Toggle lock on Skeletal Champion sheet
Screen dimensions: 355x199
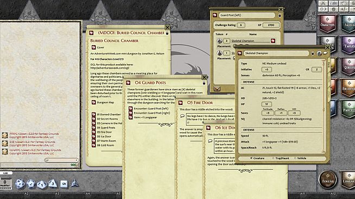click(x=313, y=53)
